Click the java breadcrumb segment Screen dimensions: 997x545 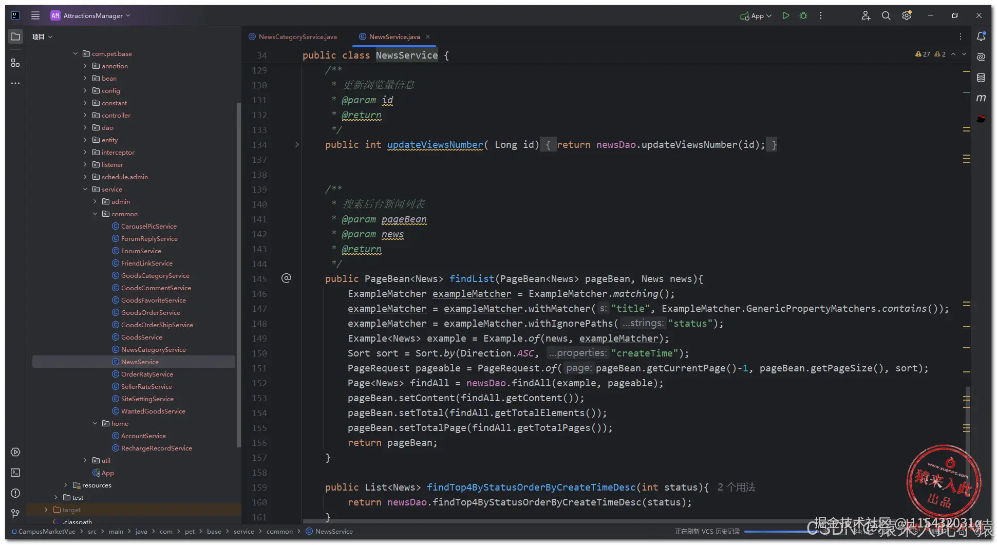141,531
